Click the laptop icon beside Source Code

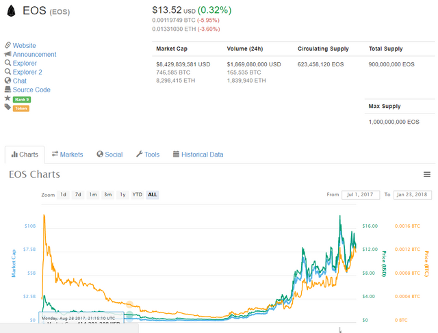pyautogui.click(x=8, y=90)
